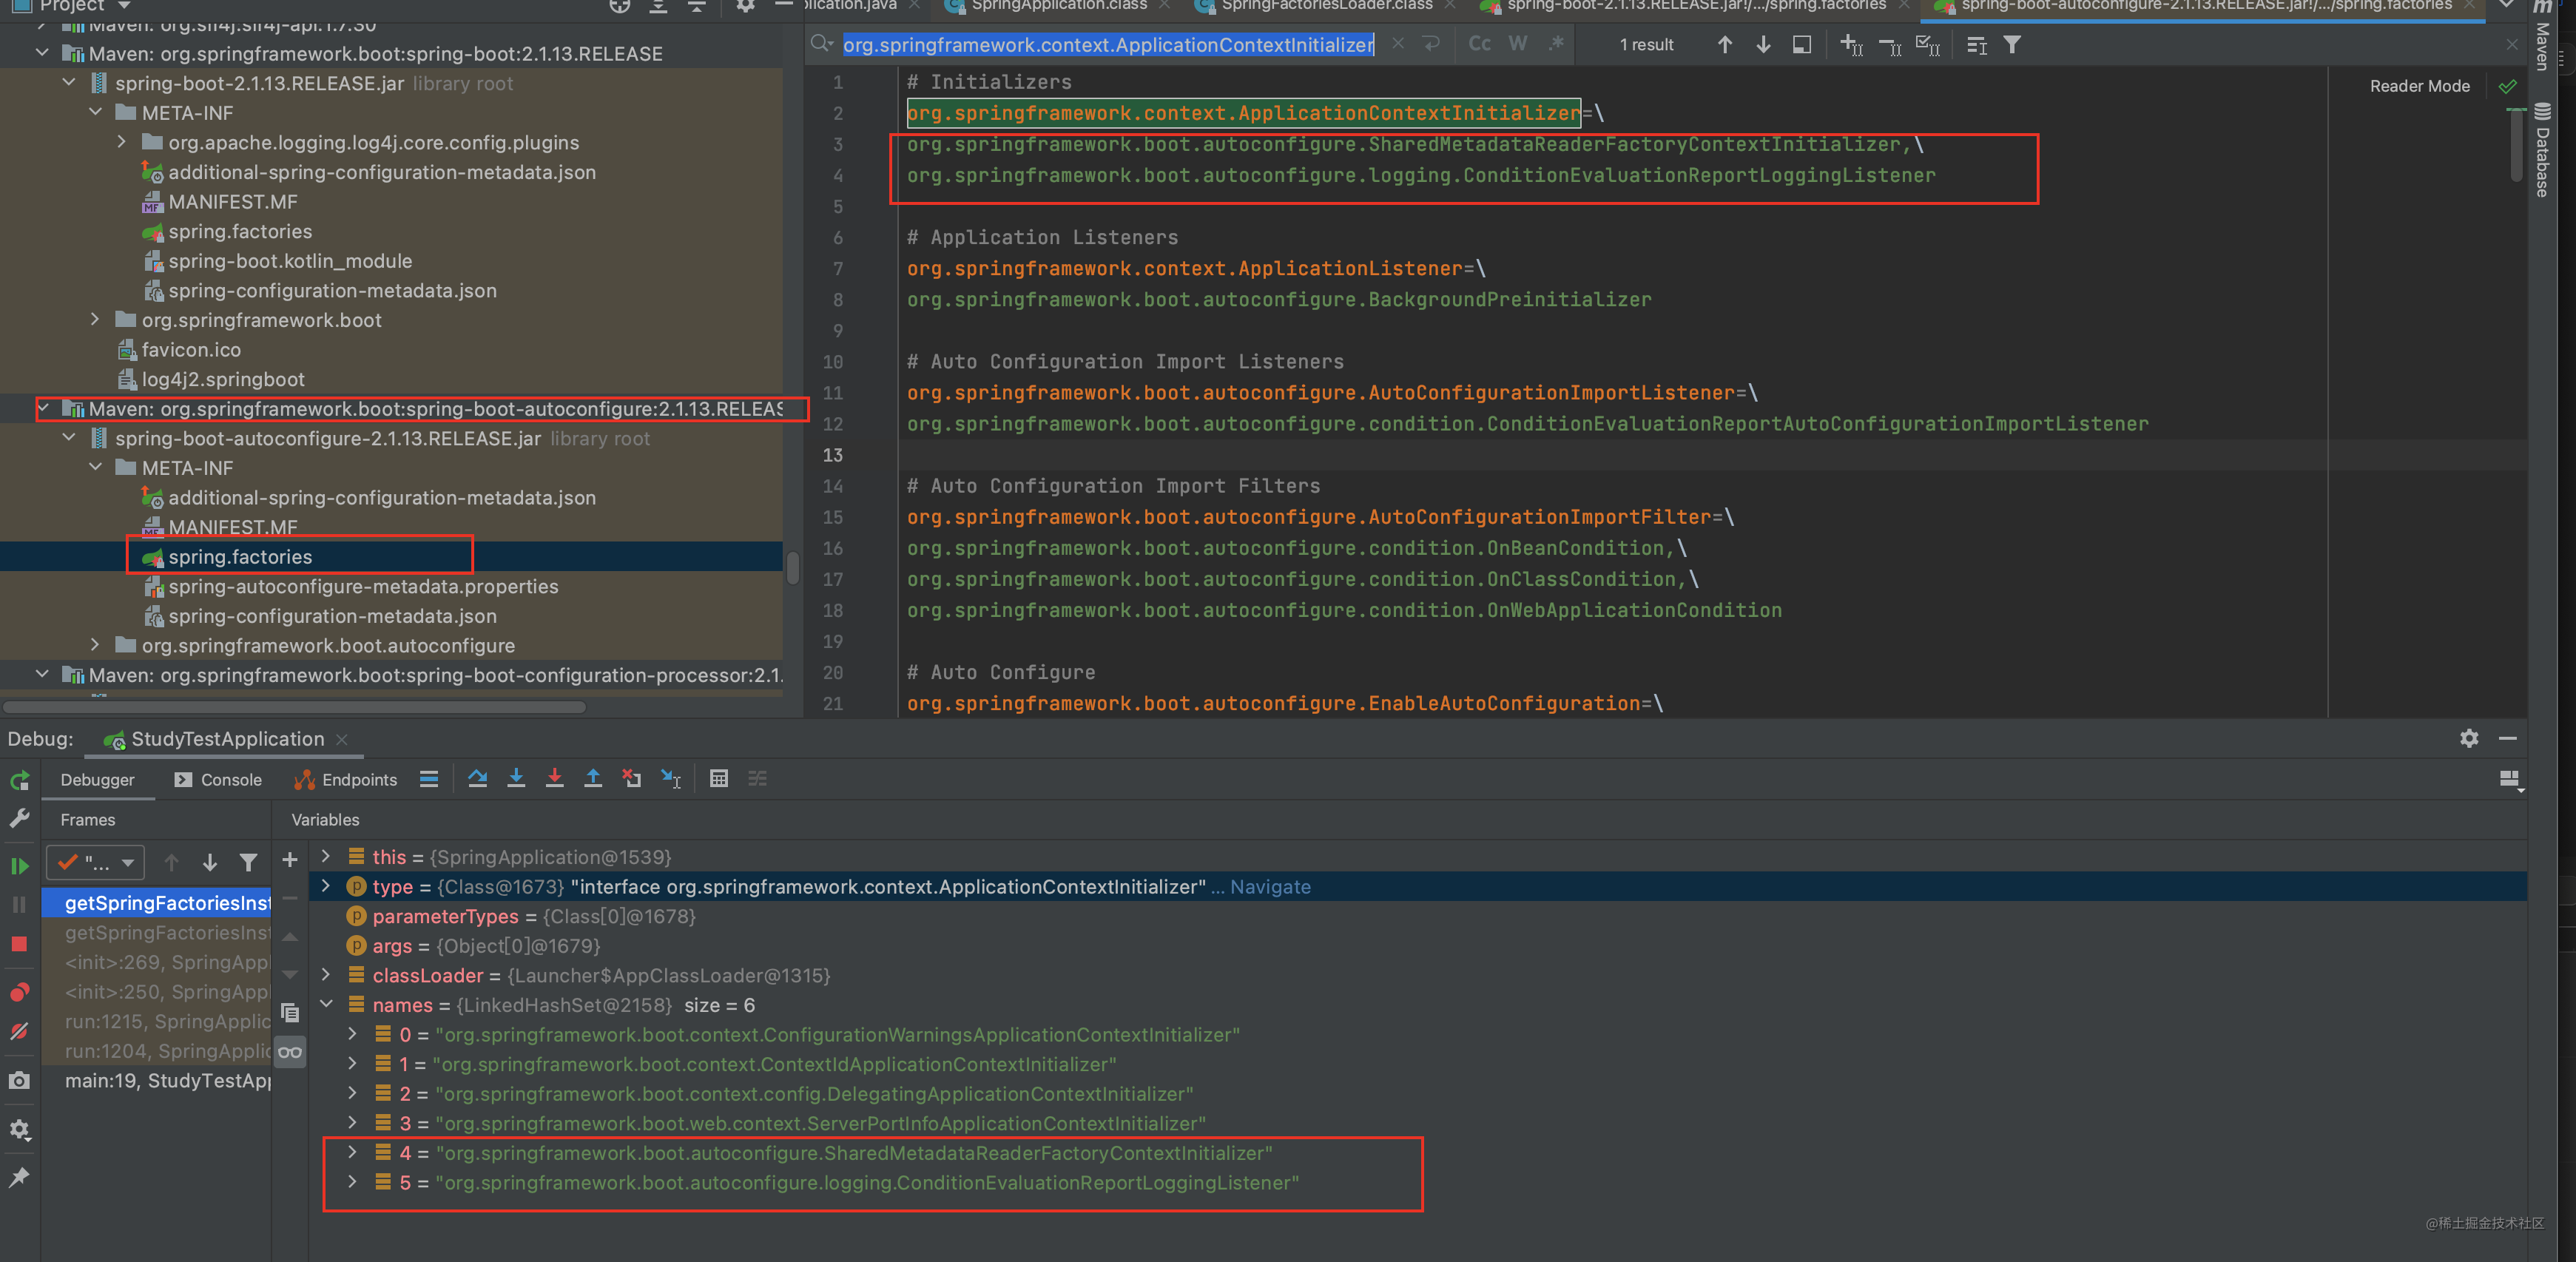Toggle show watches glasses icon

[290, 1052]
